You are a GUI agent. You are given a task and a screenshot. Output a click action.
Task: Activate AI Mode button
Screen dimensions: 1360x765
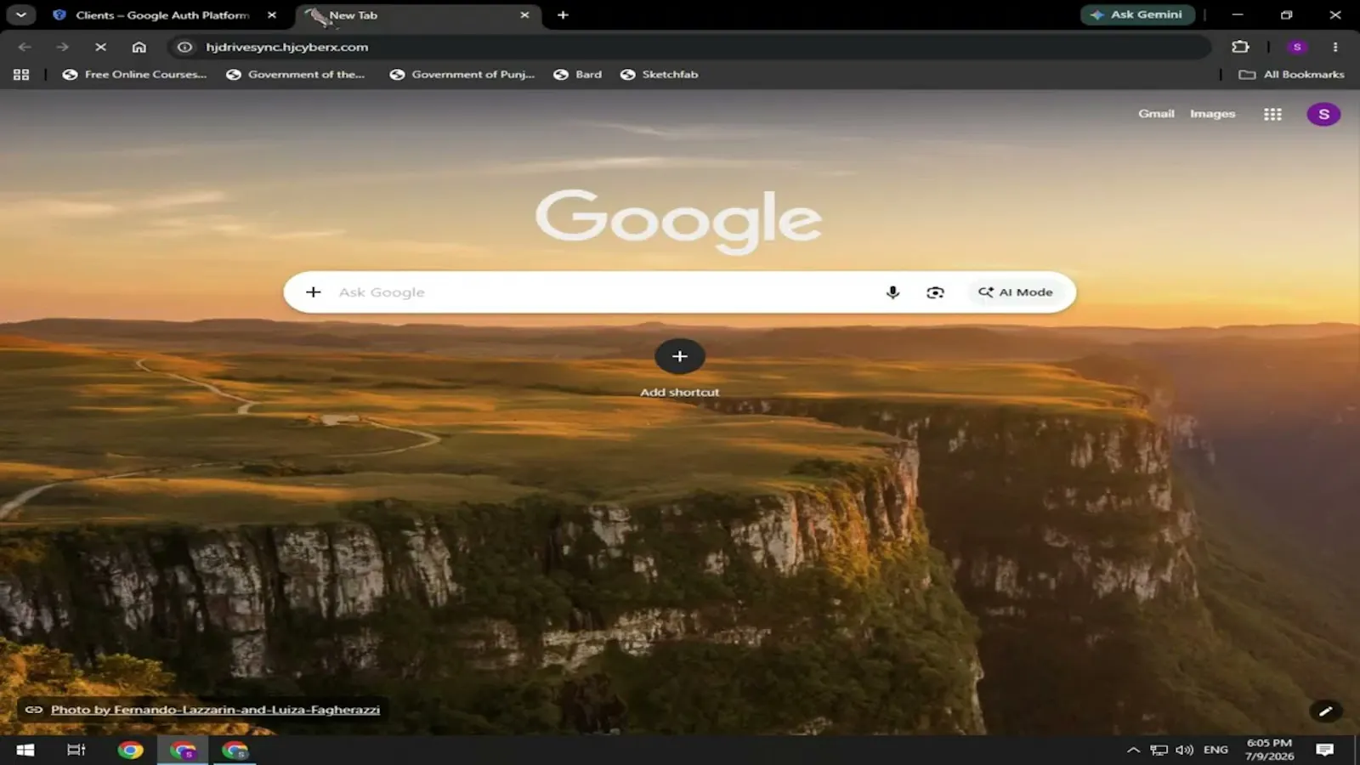point(1016,292)
